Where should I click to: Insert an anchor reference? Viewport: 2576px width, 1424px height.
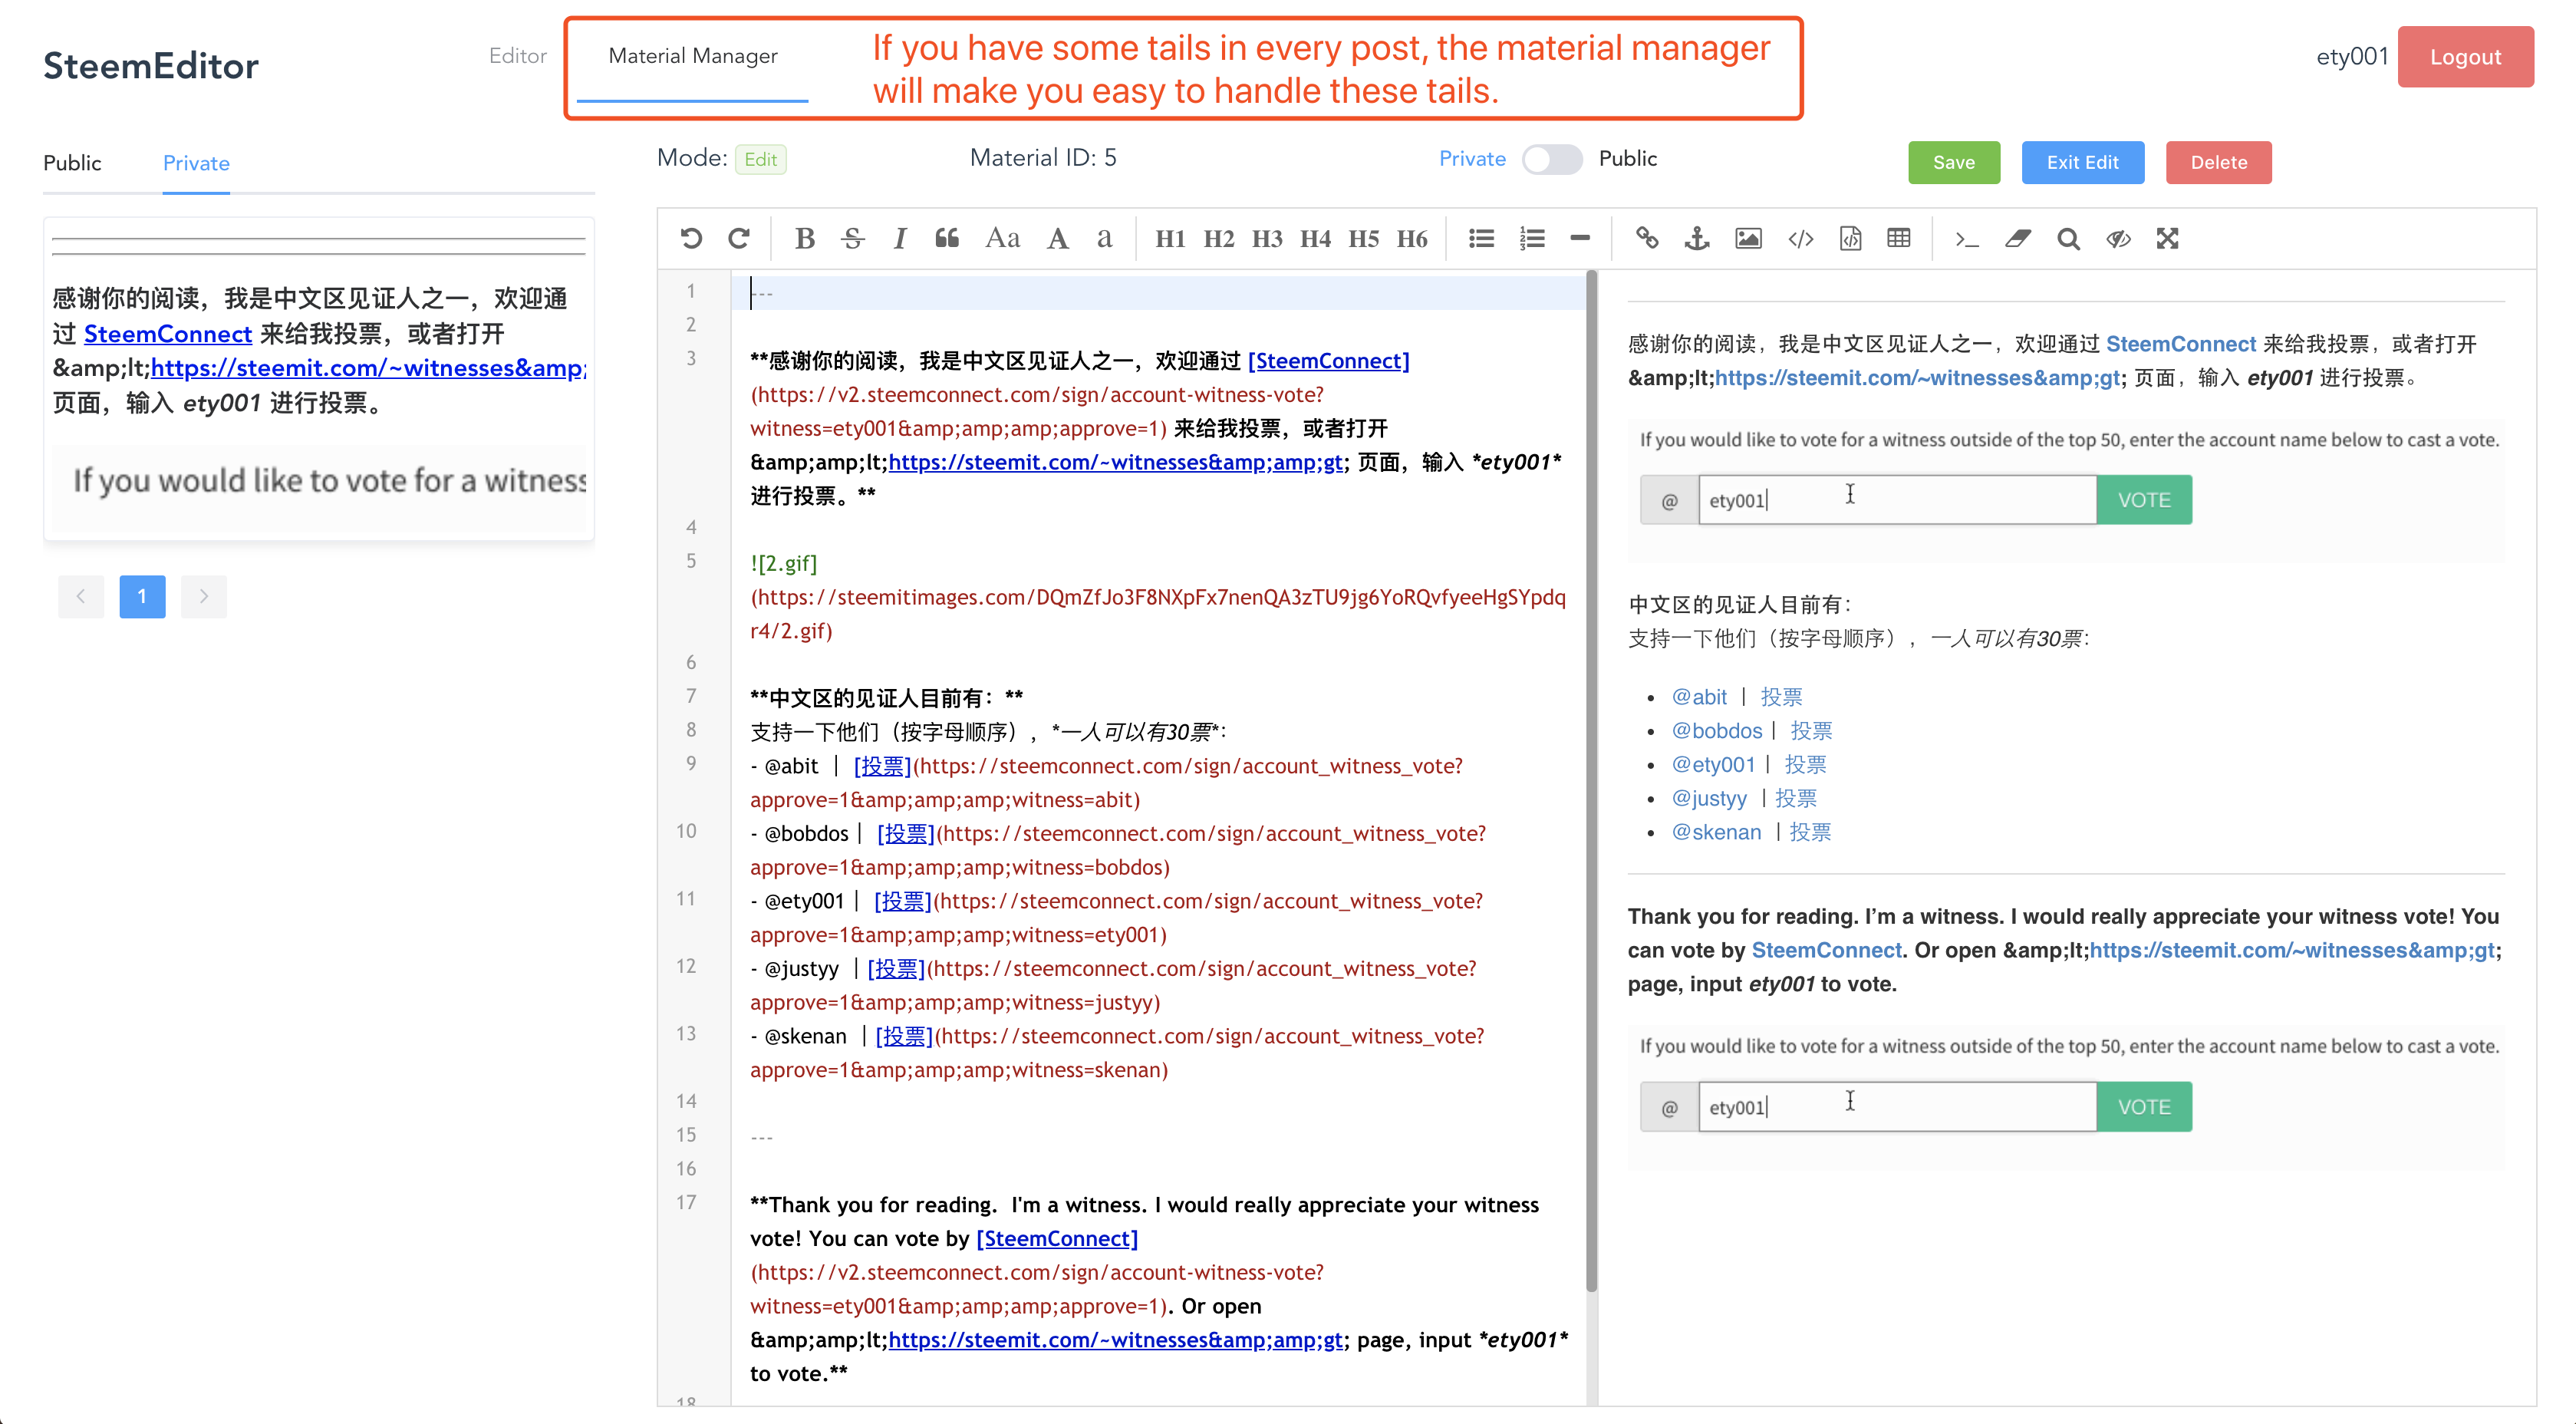click(x=1697, y=238)
